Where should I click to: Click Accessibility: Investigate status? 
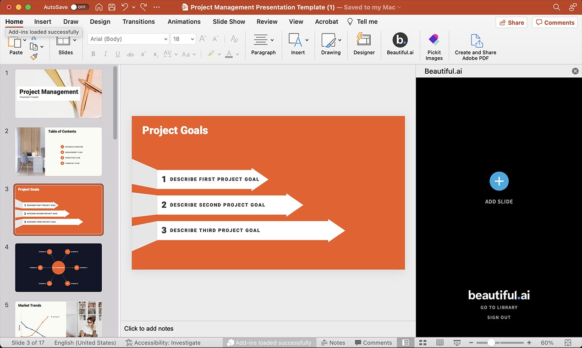(163, 343)
